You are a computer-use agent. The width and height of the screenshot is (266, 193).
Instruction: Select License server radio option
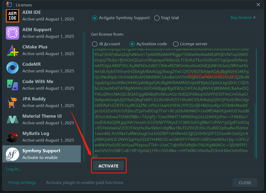(176, 44)
